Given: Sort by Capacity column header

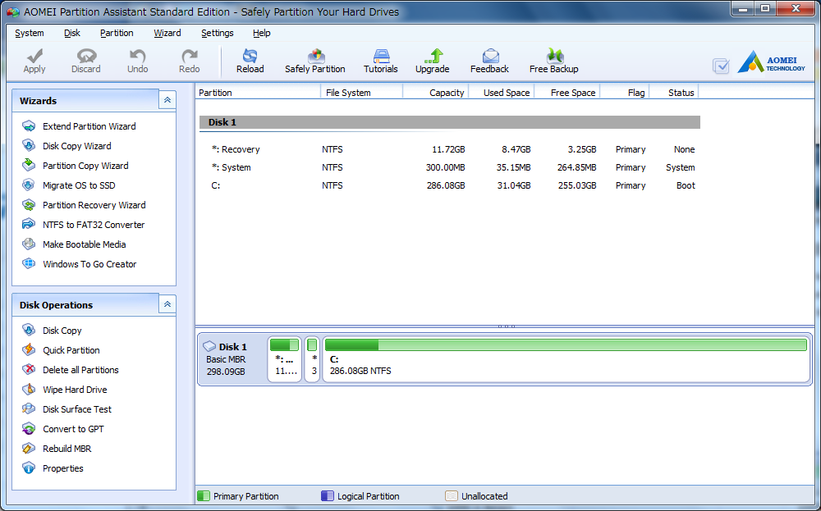Looking at the screenshot, I should [436, 93].
